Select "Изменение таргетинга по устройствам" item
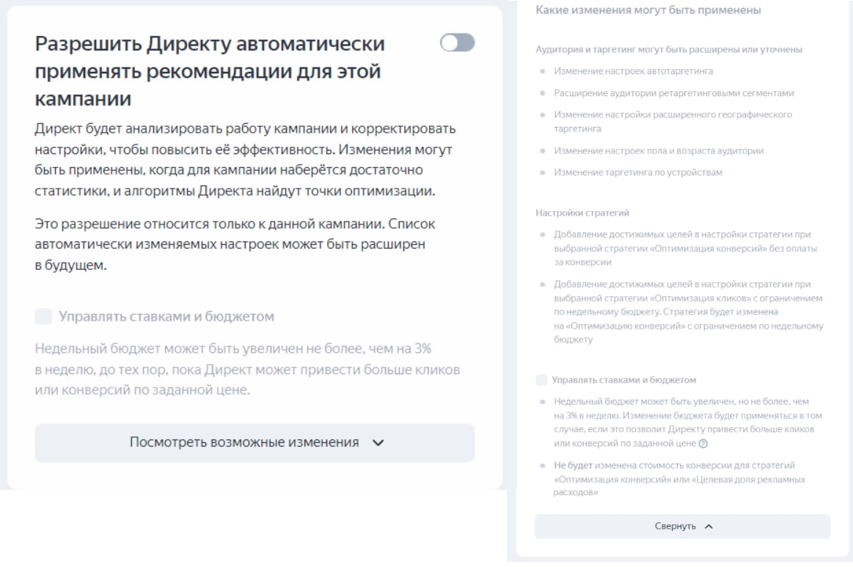 coord(637,172)
